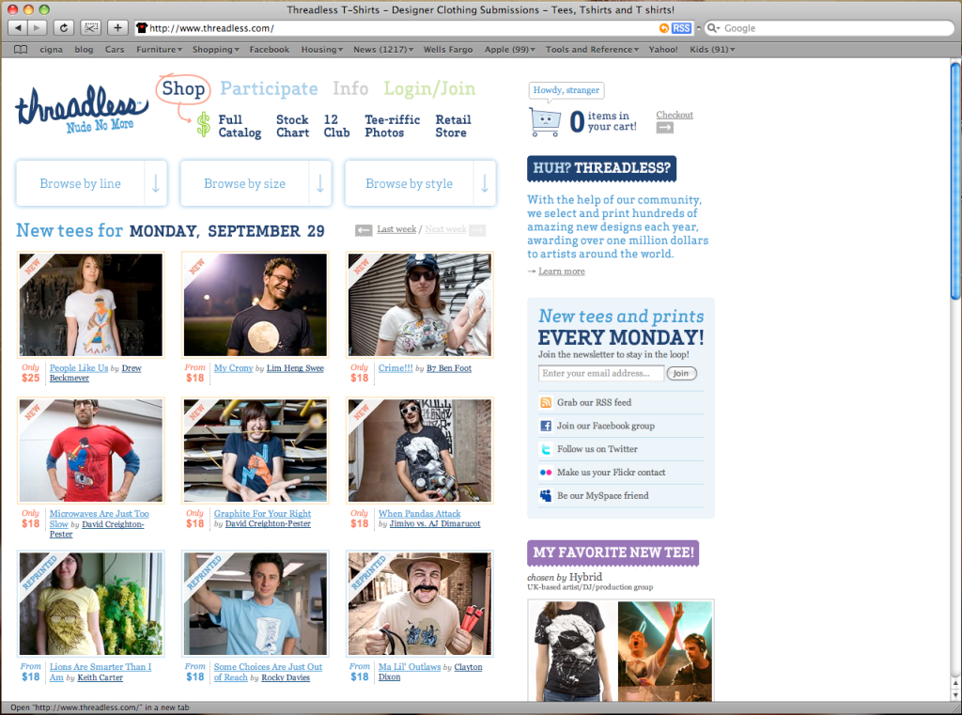The height and width of the screenshot is (715, 962).
Task: Click the Twitter icon
Action: pyautogui.click(x=546, y=449)
